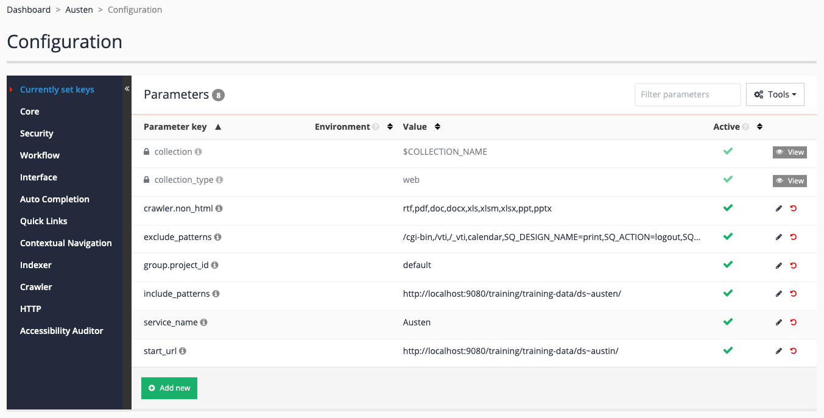Click the help icon beside Active header
824x418 pixels.
click(x=745, y=127)
